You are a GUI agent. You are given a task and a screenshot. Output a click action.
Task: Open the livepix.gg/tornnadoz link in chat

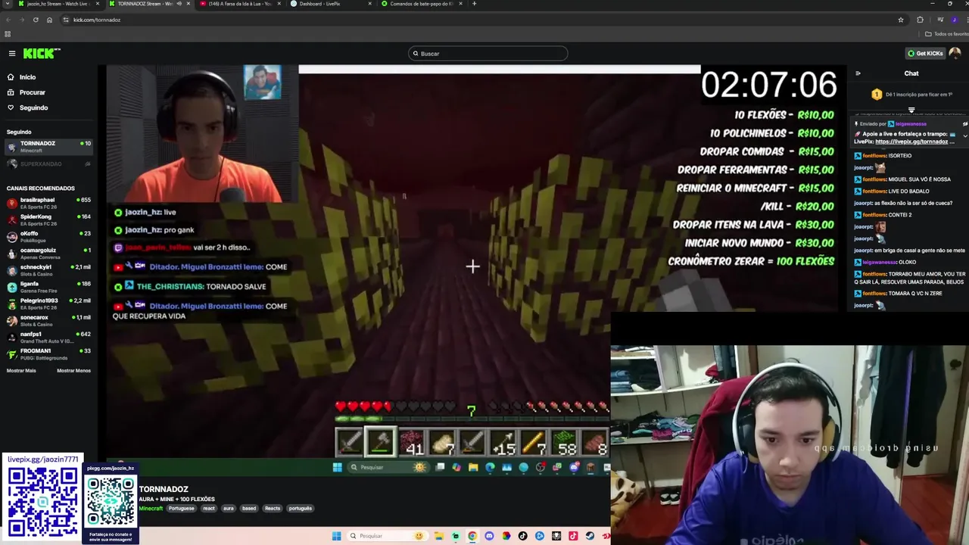pyautogui.click(x=911, y=142)
